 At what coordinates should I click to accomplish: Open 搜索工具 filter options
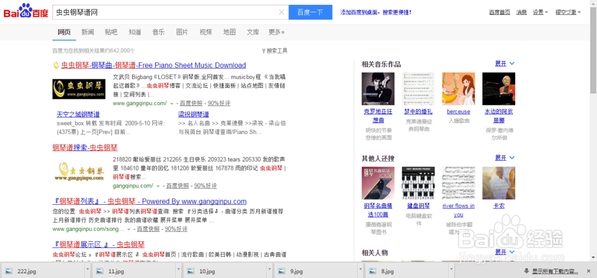(x=275, y=51)
